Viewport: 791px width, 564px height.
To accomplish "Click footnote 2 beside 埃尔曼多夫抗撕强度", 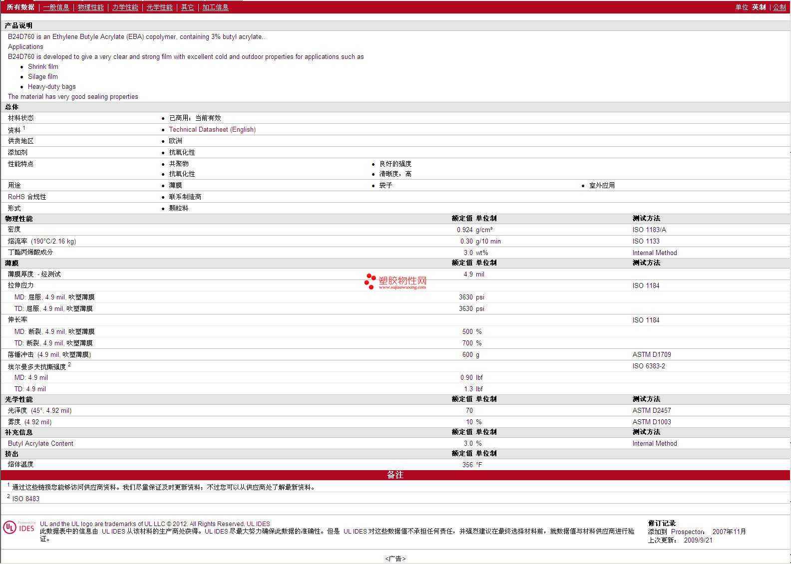I will pyautogui.click(x=69, y=365).
